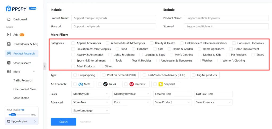
Task: Click the Ads sidebar icon
Action: pos(9,35)
